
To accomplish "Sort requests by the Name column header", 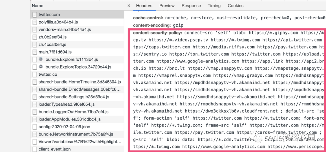I will point(77,6).
